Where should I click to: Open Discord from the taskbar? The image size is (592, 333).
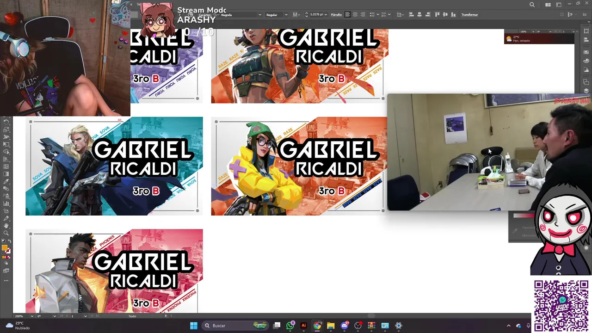pyautogui.click(x=344, y=326)
